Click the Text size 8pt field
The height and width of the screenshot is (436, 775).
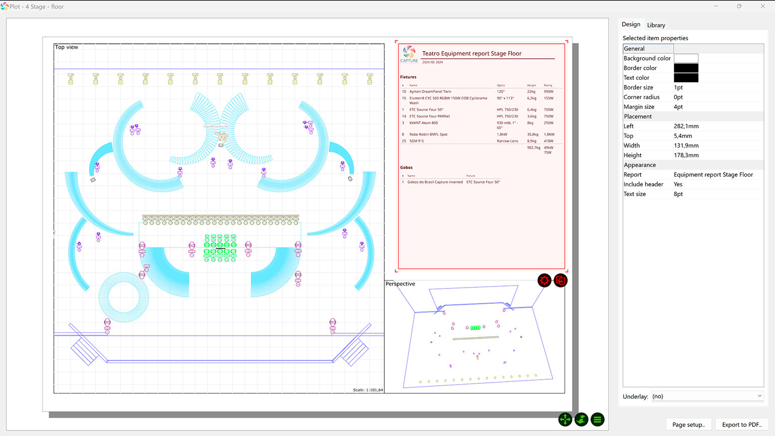click(x=678, y=194)
